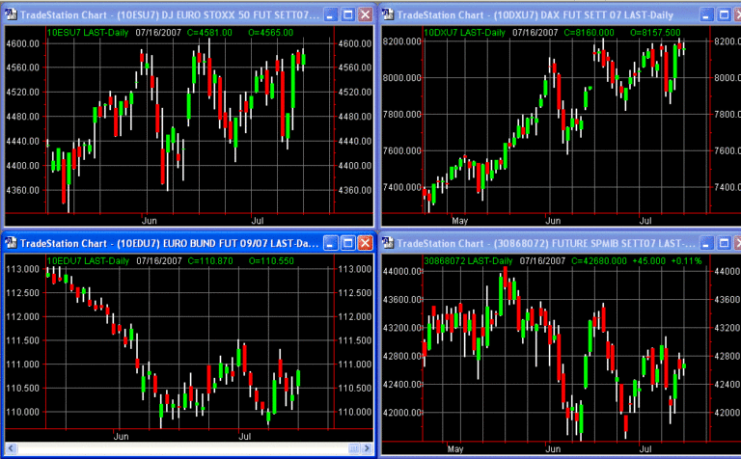Click the Euro Stoxx 50 chart window icon
This screenshot has height=459, width=741.
11,14
